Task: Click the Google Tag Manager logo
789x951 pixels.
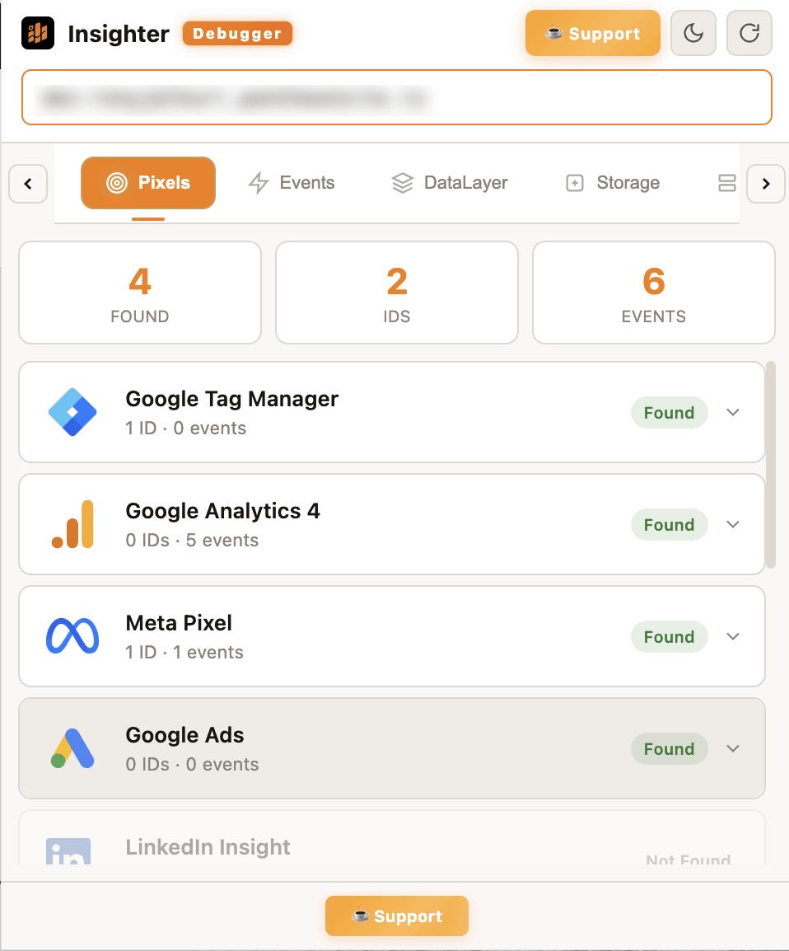Action: pos(72,412)
